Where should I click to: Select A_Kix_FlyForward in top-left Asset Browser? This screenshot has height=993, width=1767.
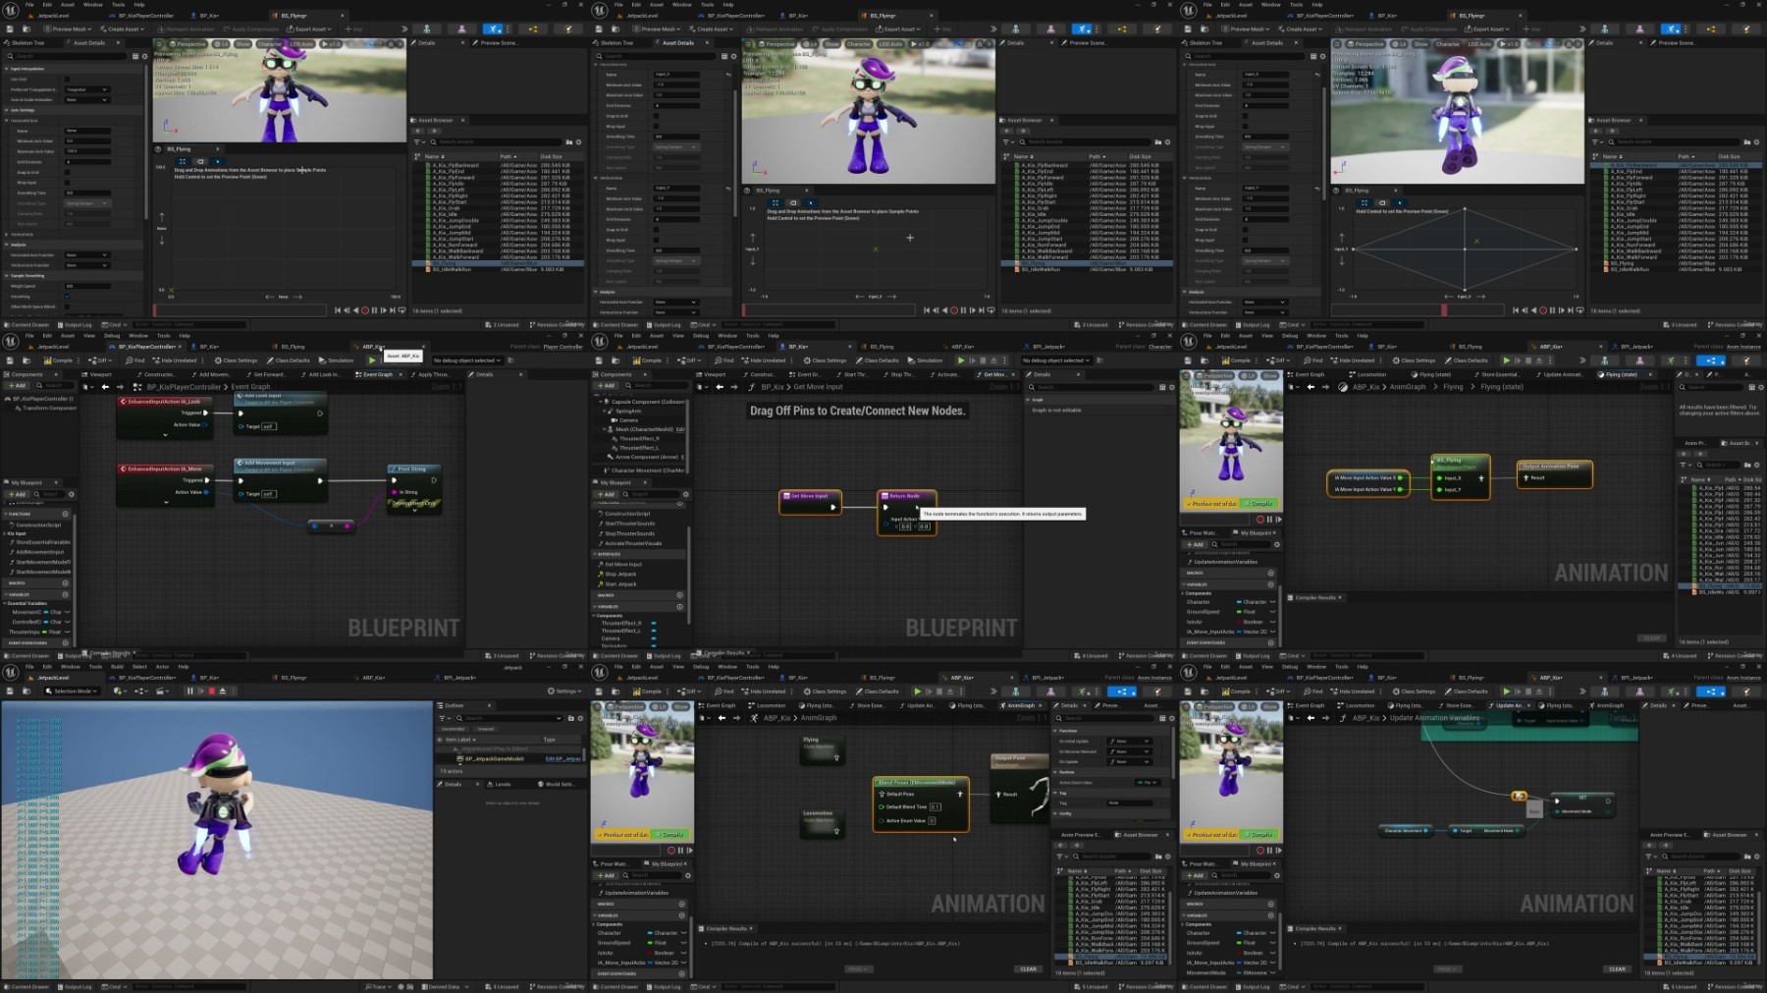click(x=496, y=178)
